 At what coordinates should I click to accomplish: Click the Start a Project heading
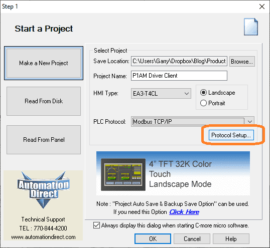point(44,29)
